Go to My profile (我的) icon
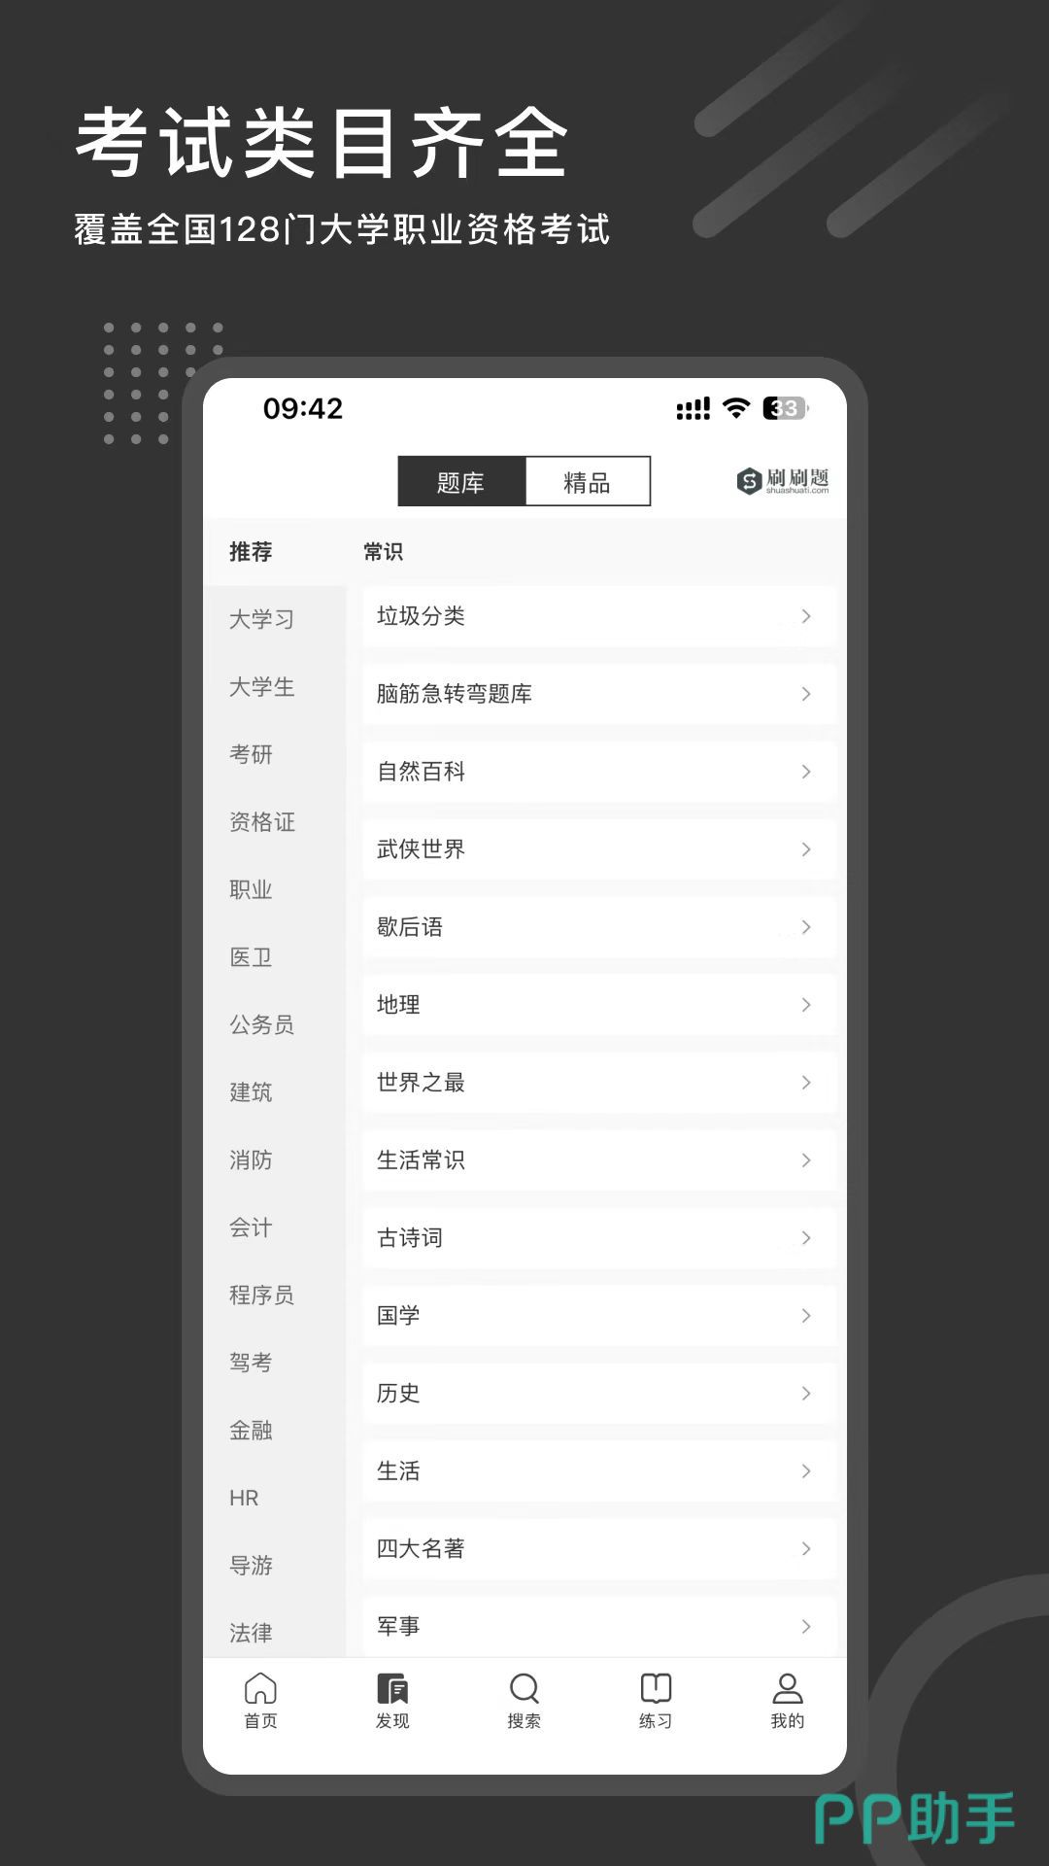Image resolution: width=1049 pixels, height=1866 pixels. (x=787, y=1690)
